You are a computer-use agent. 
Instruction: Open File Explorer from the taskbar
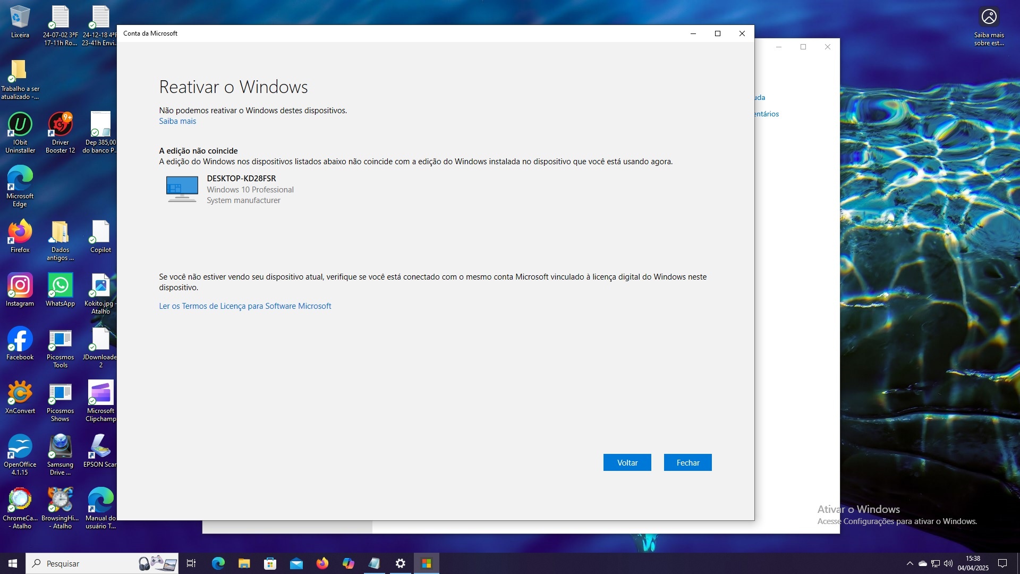pyautogui.click(x=244, y=563)
